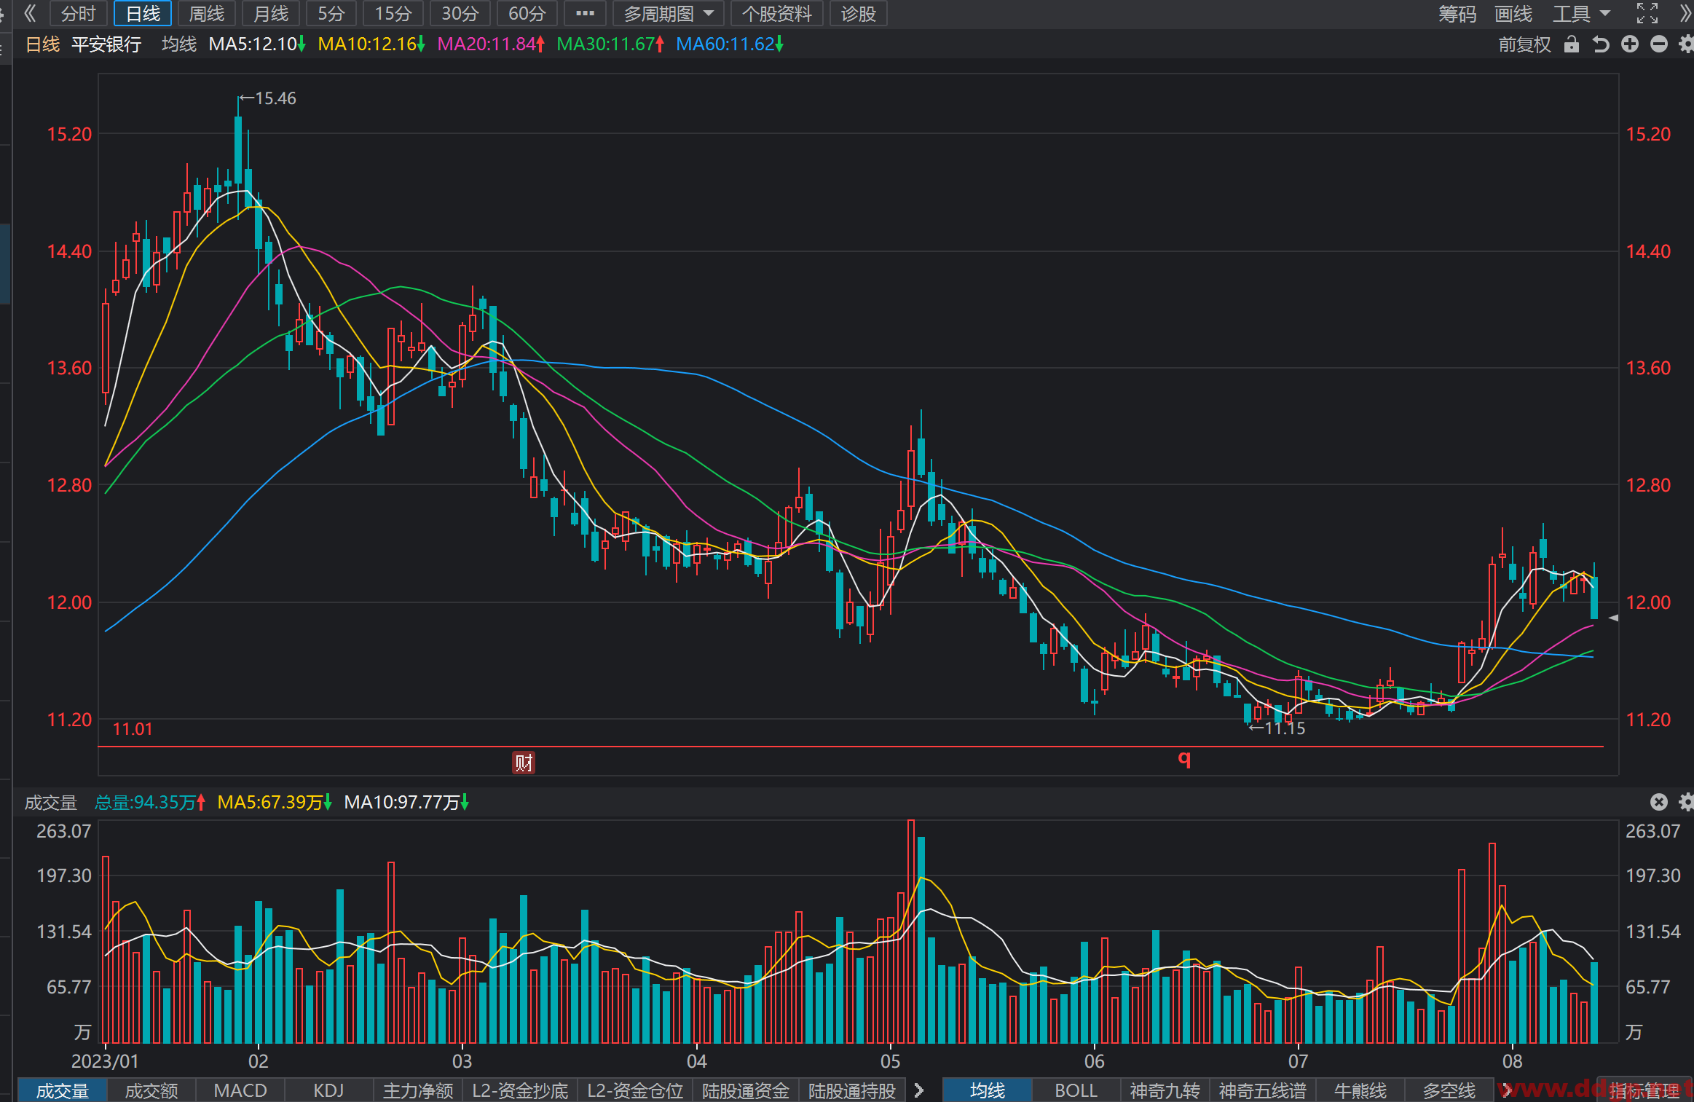
Task: Click the 均线 legend title
Action: (179, 44)
